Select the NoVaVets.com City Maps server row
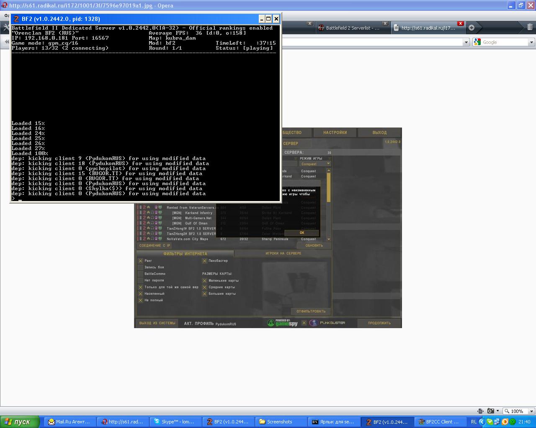This screenshot has height=428, width=536. (232, 239)
